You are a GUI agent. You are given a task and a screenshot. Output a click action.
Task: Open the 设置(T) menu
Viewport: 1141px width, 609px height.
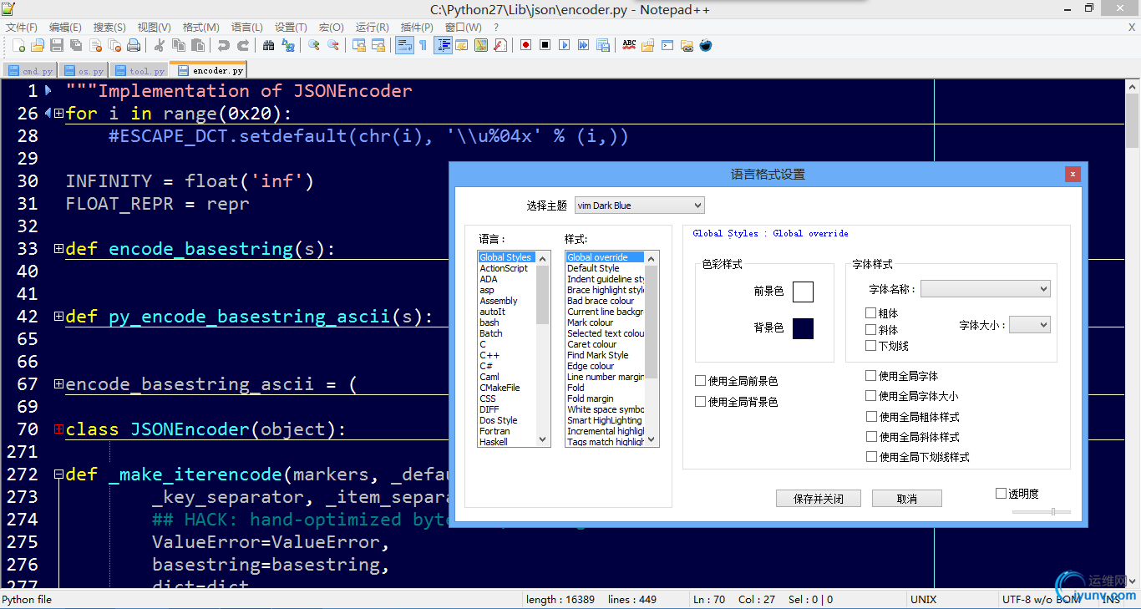[291, 28]
